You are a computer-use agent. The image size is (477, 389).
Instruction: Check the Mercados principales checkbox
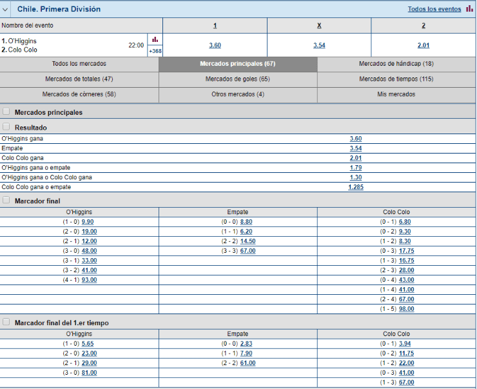6,112
